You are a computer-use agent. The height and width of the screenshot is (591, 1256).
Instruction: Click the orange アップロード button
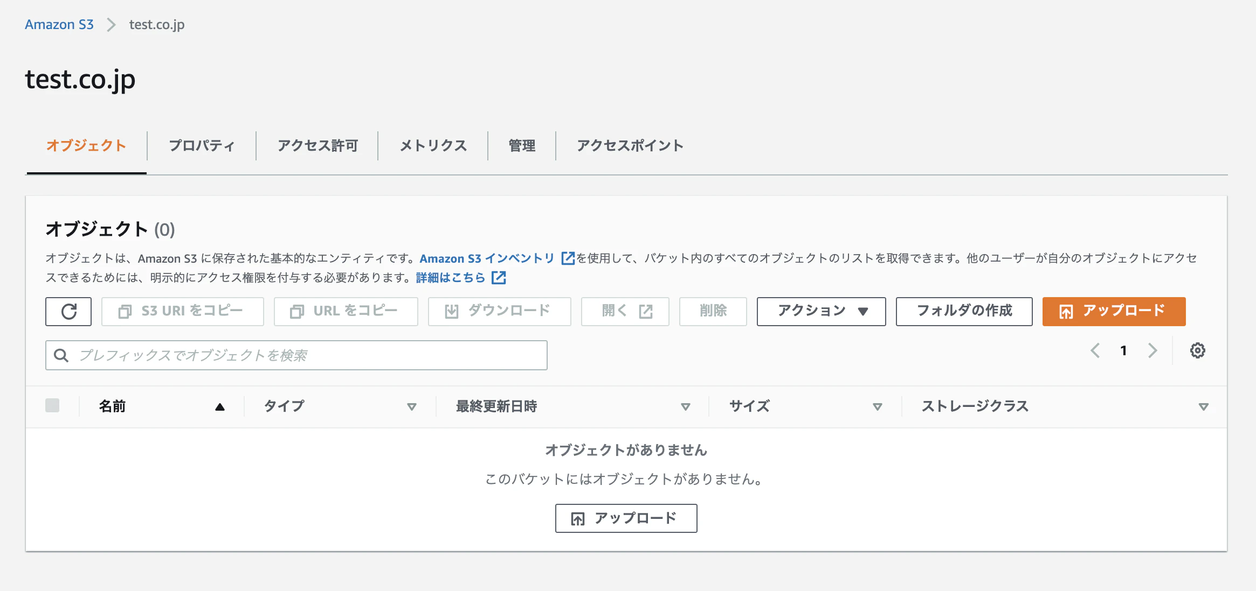[x=1114, y=312]
